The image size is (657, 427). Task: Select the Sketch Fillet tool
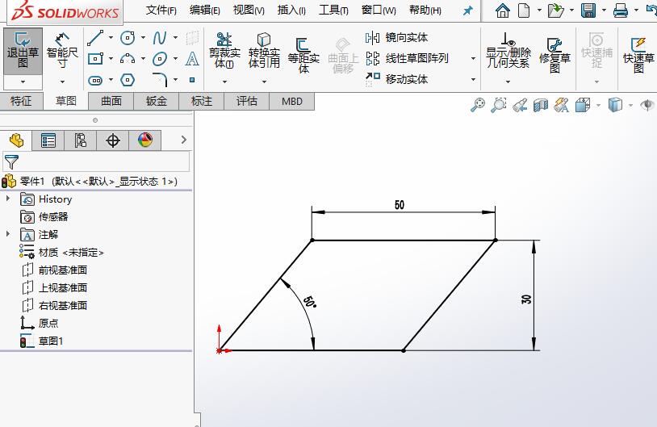tap(160, 80)
